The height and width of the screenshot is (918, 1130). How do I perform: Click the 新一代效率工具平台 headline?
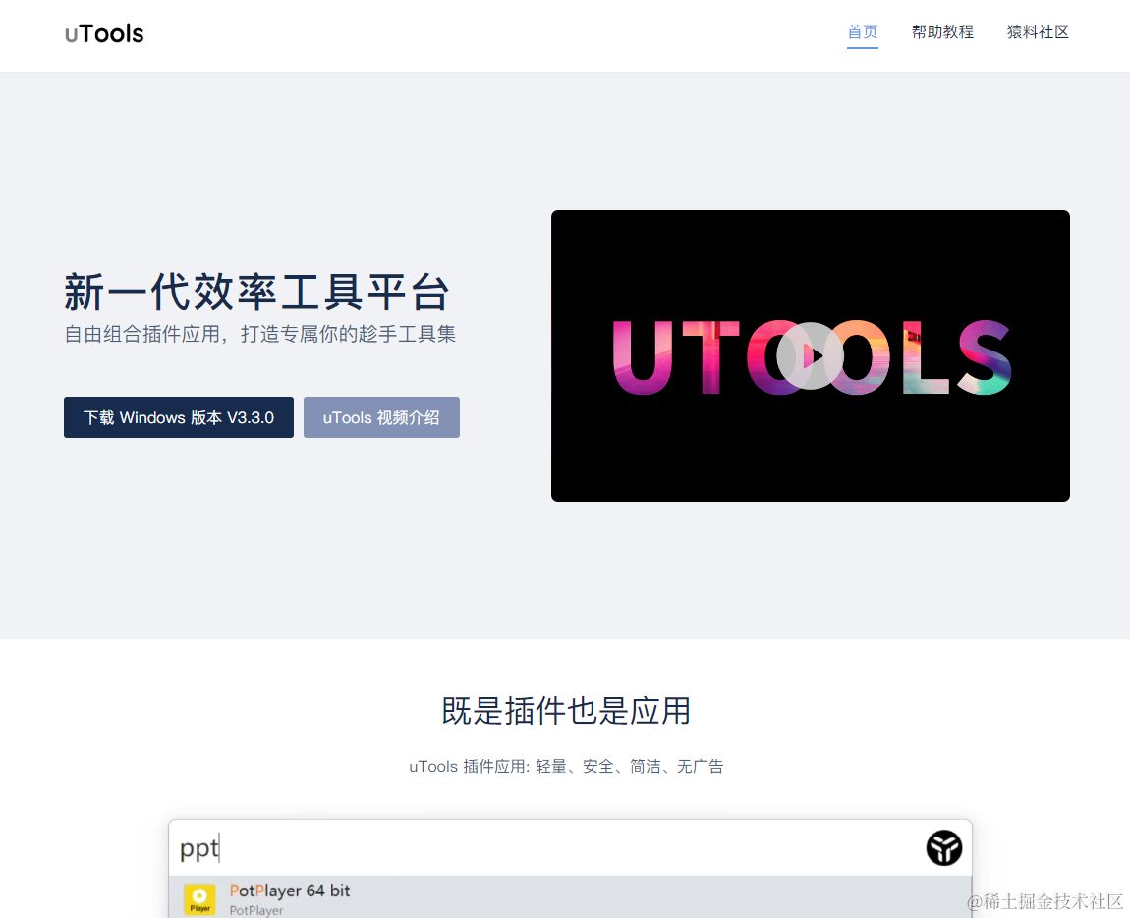pos(257,293)
